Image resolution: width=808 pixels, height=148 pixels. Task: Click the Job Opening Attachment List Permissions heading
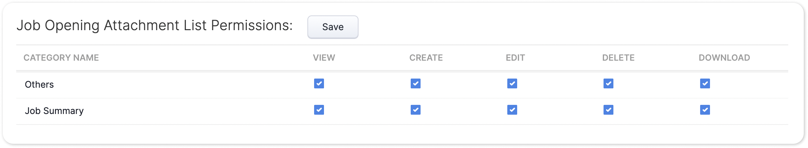[154, 26]
